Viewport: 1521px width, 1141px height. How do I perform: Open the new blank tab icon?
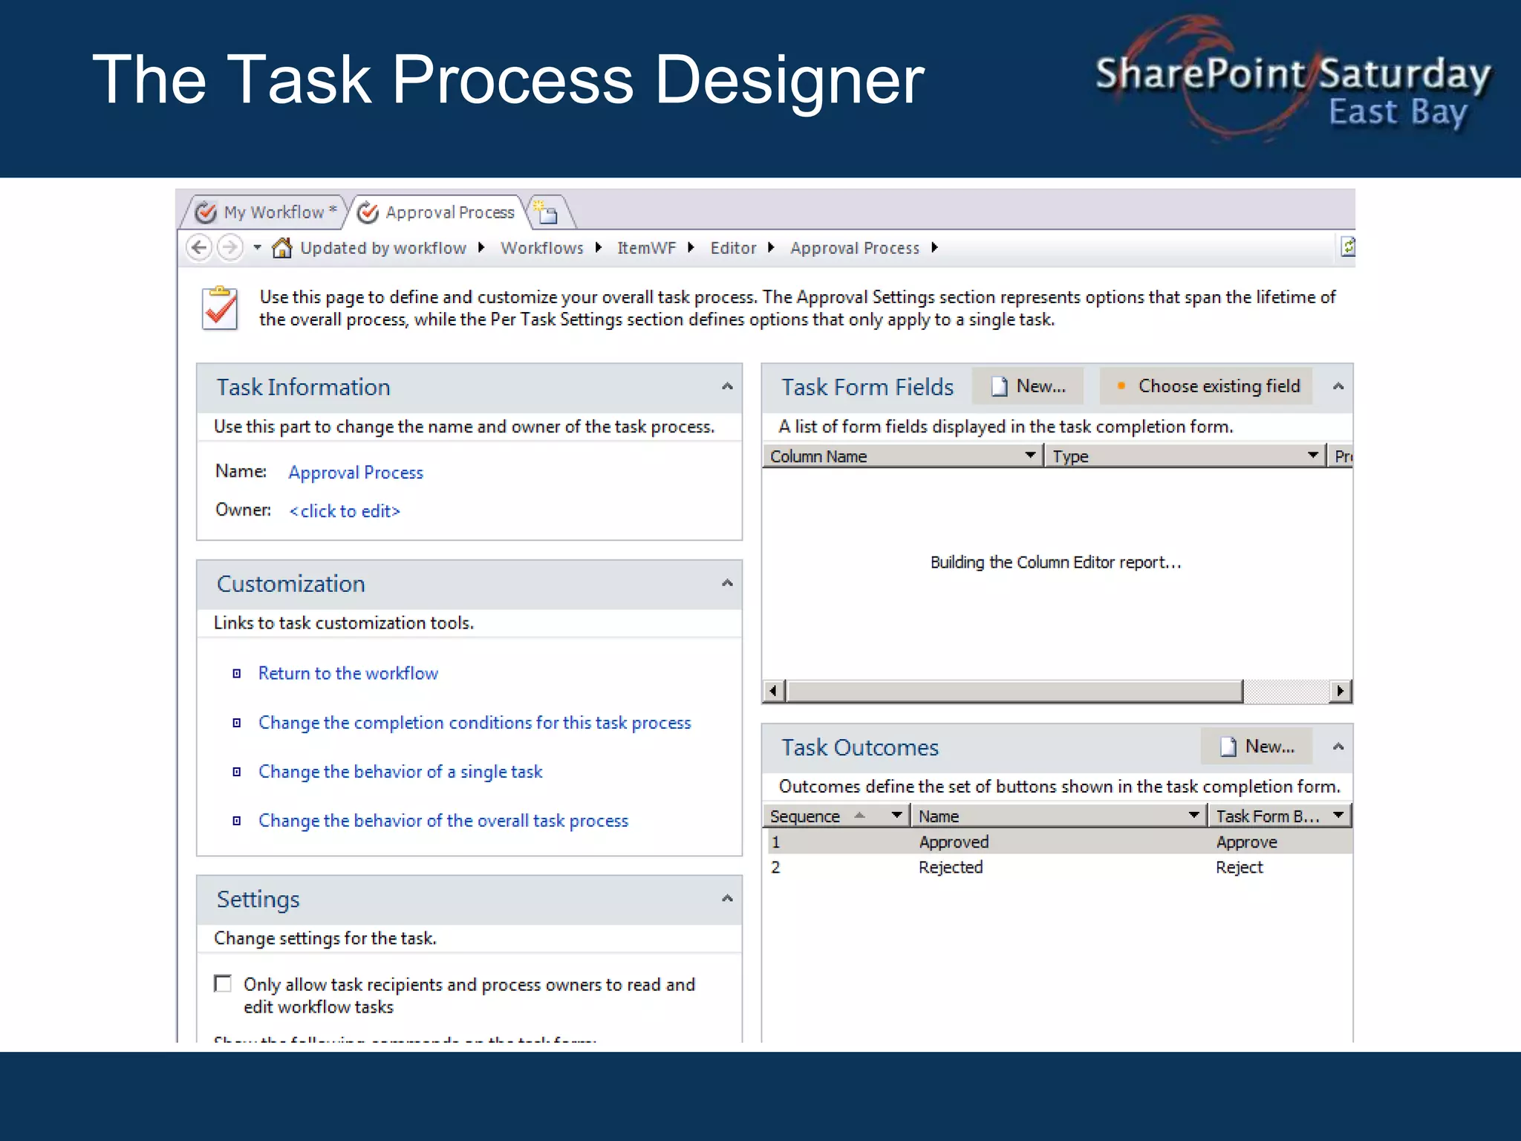pyautogui.click(x=547, y=213)
